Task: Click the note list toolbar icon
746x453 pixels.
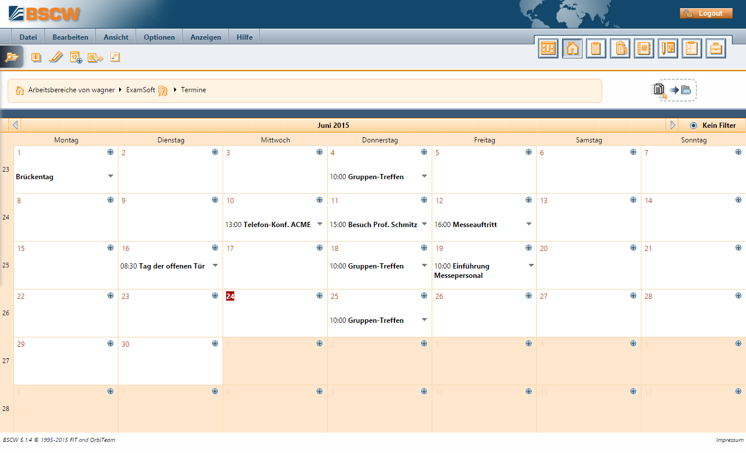Action: pos(115,57)
